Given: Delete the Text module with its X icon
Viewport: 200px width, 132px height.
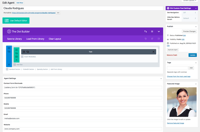Looking at the screenshot, I should (153, 52).
